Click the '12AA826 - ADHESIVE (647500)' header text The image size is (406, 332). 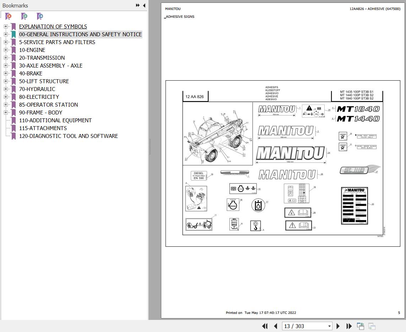[375, 9]
